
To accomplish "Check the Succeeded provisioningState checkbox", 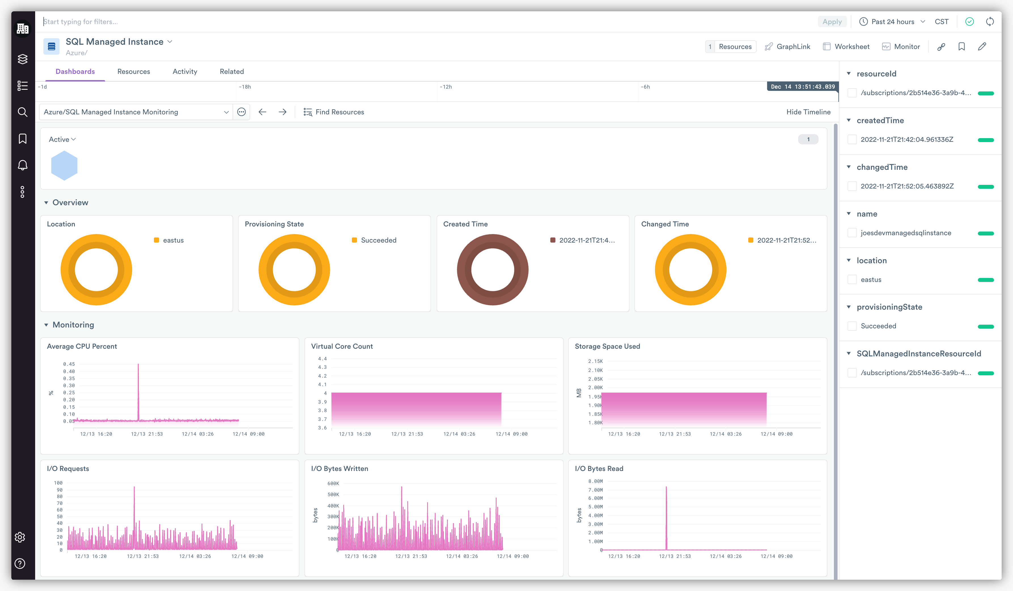I will [852, 326].
